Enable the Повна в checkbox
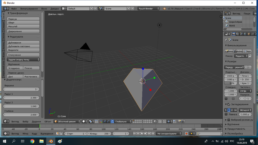The height and width of the screenshot is (145, 258). pyautogui.click(x=226, y=114)
